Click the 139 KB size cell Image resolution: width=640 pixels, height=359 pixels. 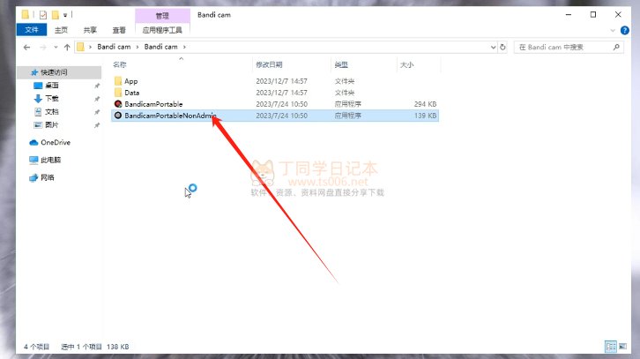(425, 116)
